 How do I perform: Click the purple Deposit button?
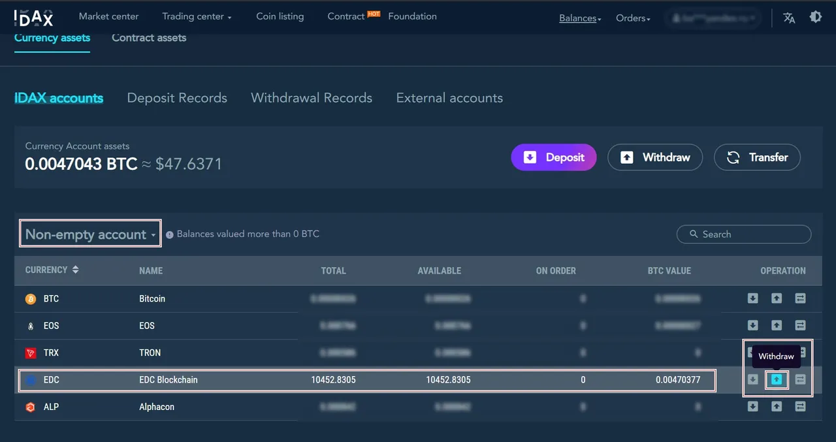pyautogui.click(x=554, y=157)
